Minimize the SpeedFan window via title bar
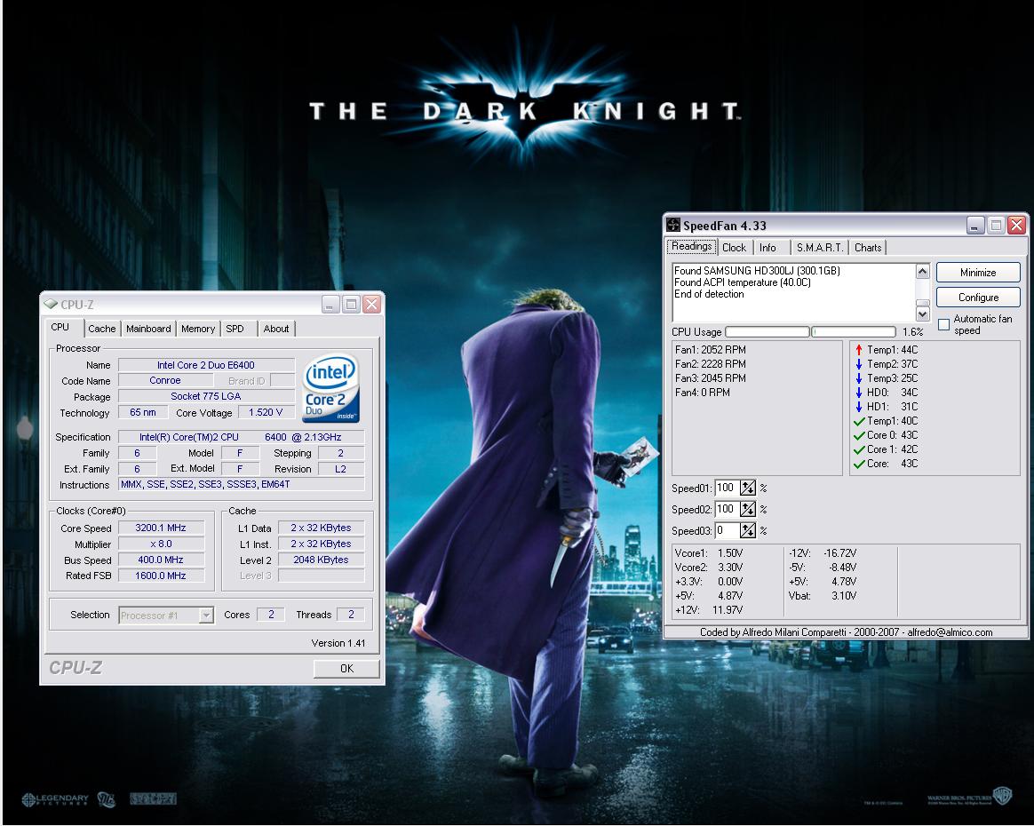 point(975,226)
